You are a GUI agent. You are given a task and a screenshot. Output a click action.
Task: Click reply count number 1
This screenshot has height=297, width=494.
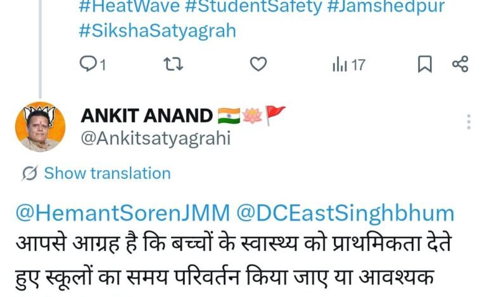(103, 65)
